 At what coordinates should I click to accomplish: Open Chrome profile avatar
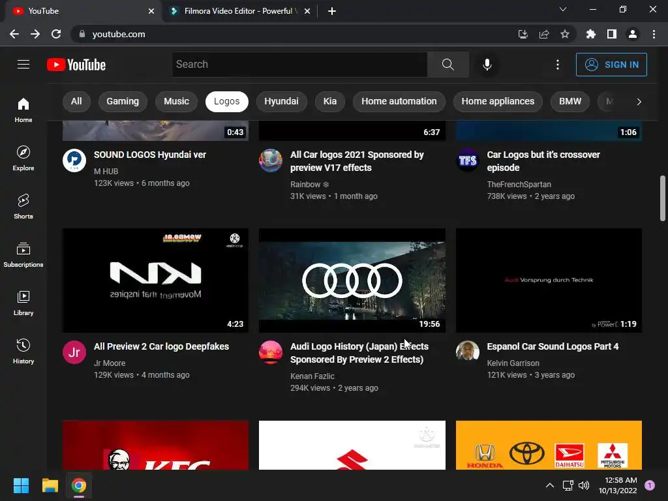click(633, 34)
